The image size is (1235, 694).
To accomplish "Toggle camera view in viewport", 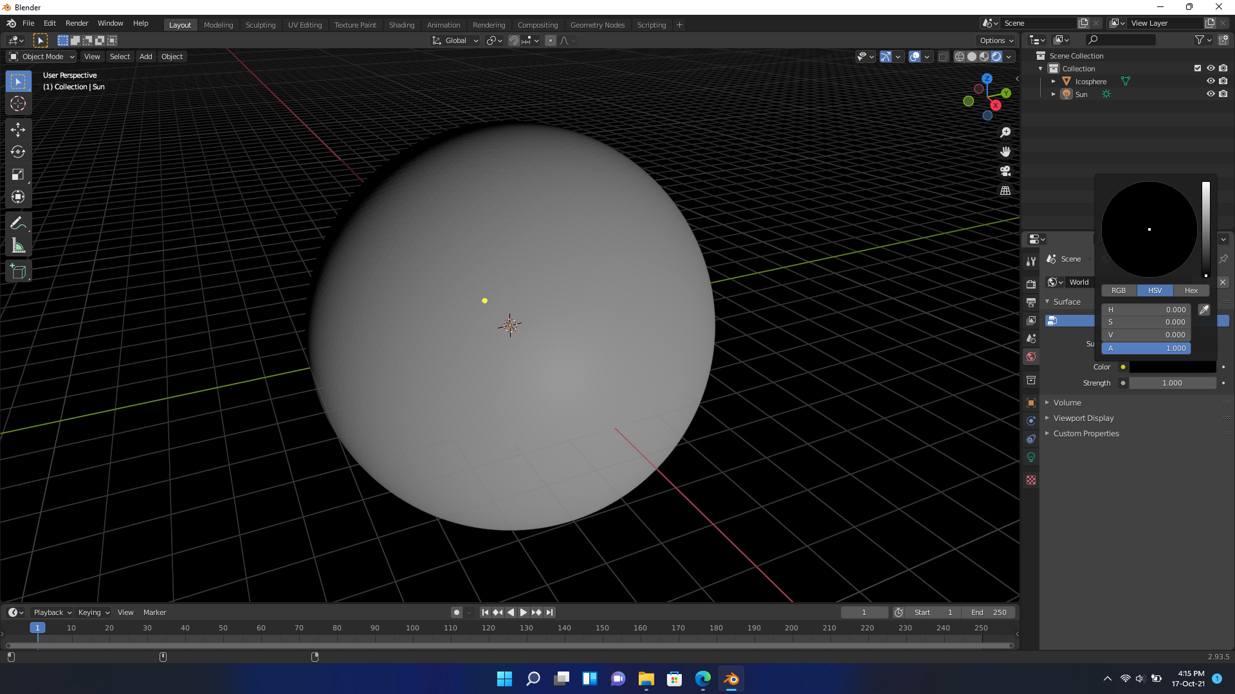I will [x=1005, y=171].
